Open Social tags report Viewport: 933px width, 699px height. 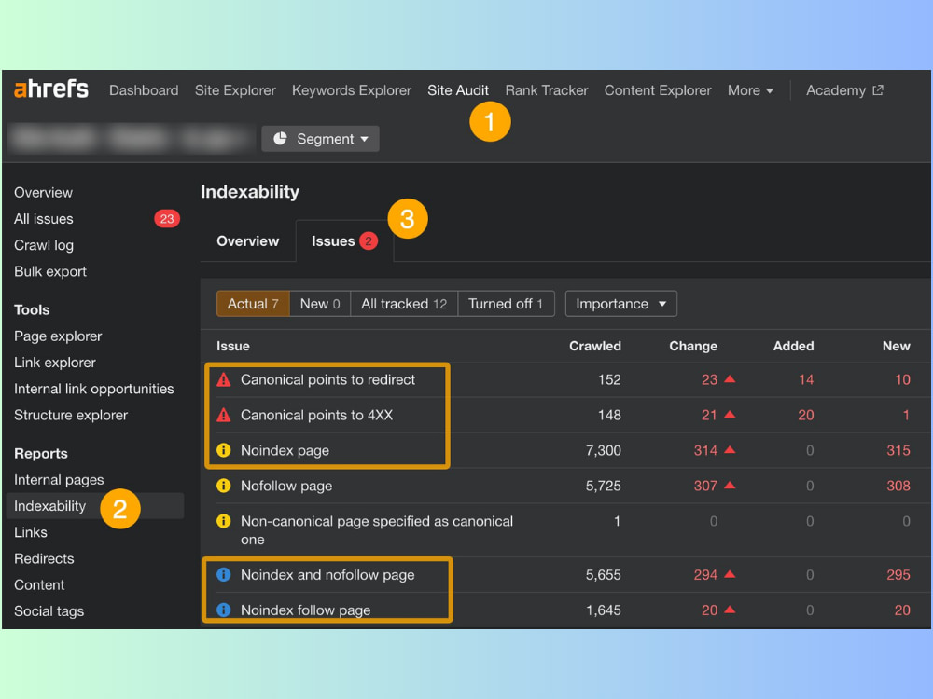[49, 611]
